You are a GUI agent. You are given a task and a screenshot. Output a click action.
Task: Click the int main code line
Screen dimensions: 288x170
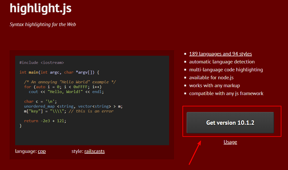click(59, 72)
